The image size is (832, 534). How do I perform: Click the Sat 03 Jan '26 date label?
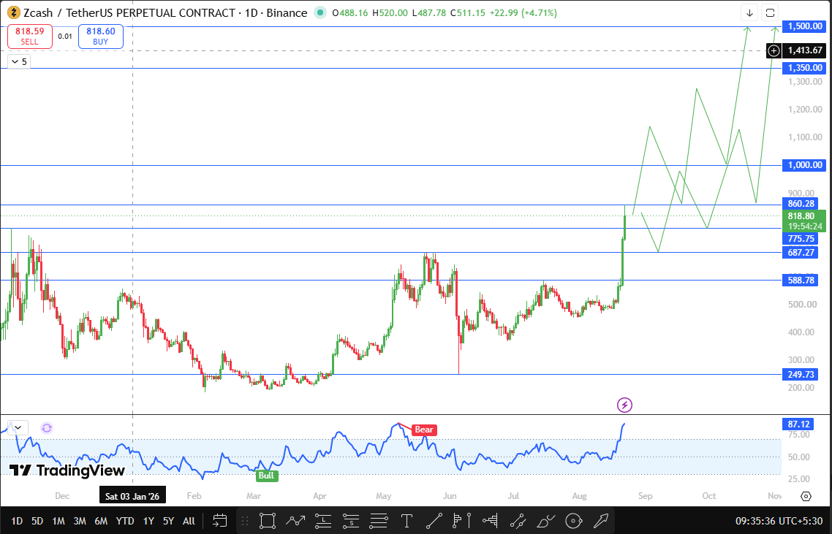tap(132, 496)
